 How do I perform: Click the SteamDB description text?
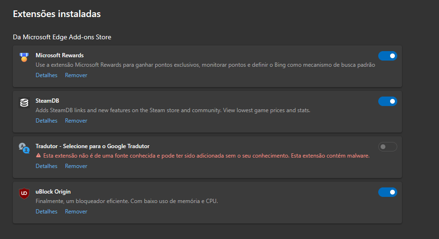tap(173, 110)
